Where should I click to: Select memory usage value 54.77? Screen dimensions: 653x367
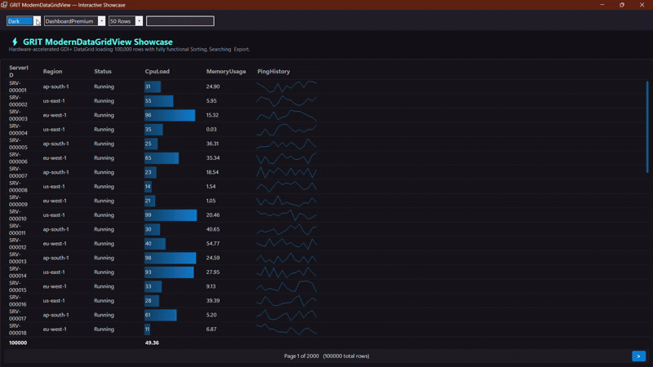pos(213,243)
